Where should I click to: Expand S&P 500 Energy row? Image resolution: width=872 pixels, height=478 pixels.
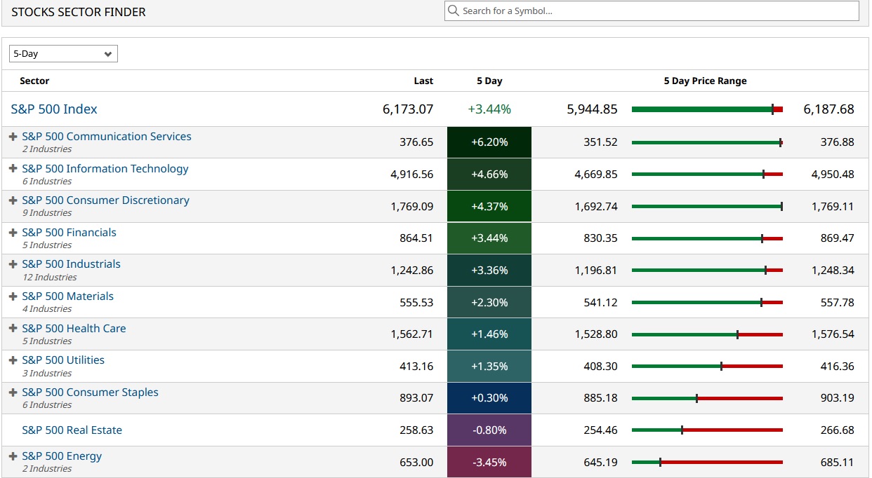13,456
